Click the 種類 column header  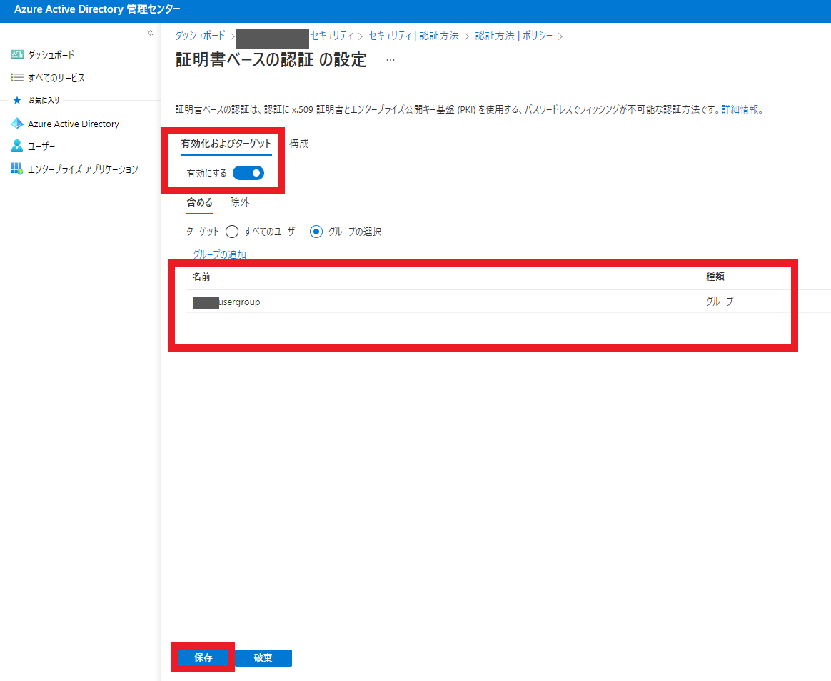click(715, 277)
